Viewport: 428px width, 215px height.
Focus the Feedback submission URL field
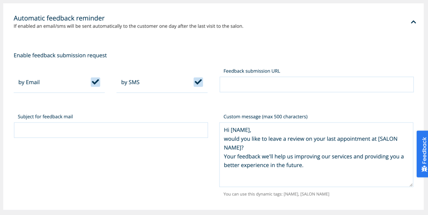316,85
